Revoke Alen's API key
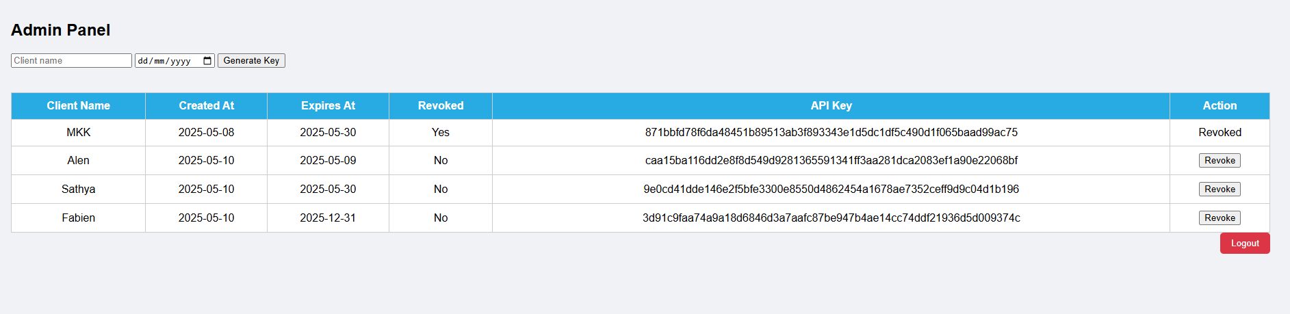This screenshot has height=314, width=1290. tap(1220, 160)
